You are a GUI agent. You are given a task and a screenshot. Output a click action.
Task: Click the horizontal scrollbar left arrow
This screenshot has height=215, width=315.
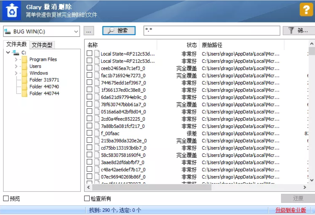[x=89, y=187]
